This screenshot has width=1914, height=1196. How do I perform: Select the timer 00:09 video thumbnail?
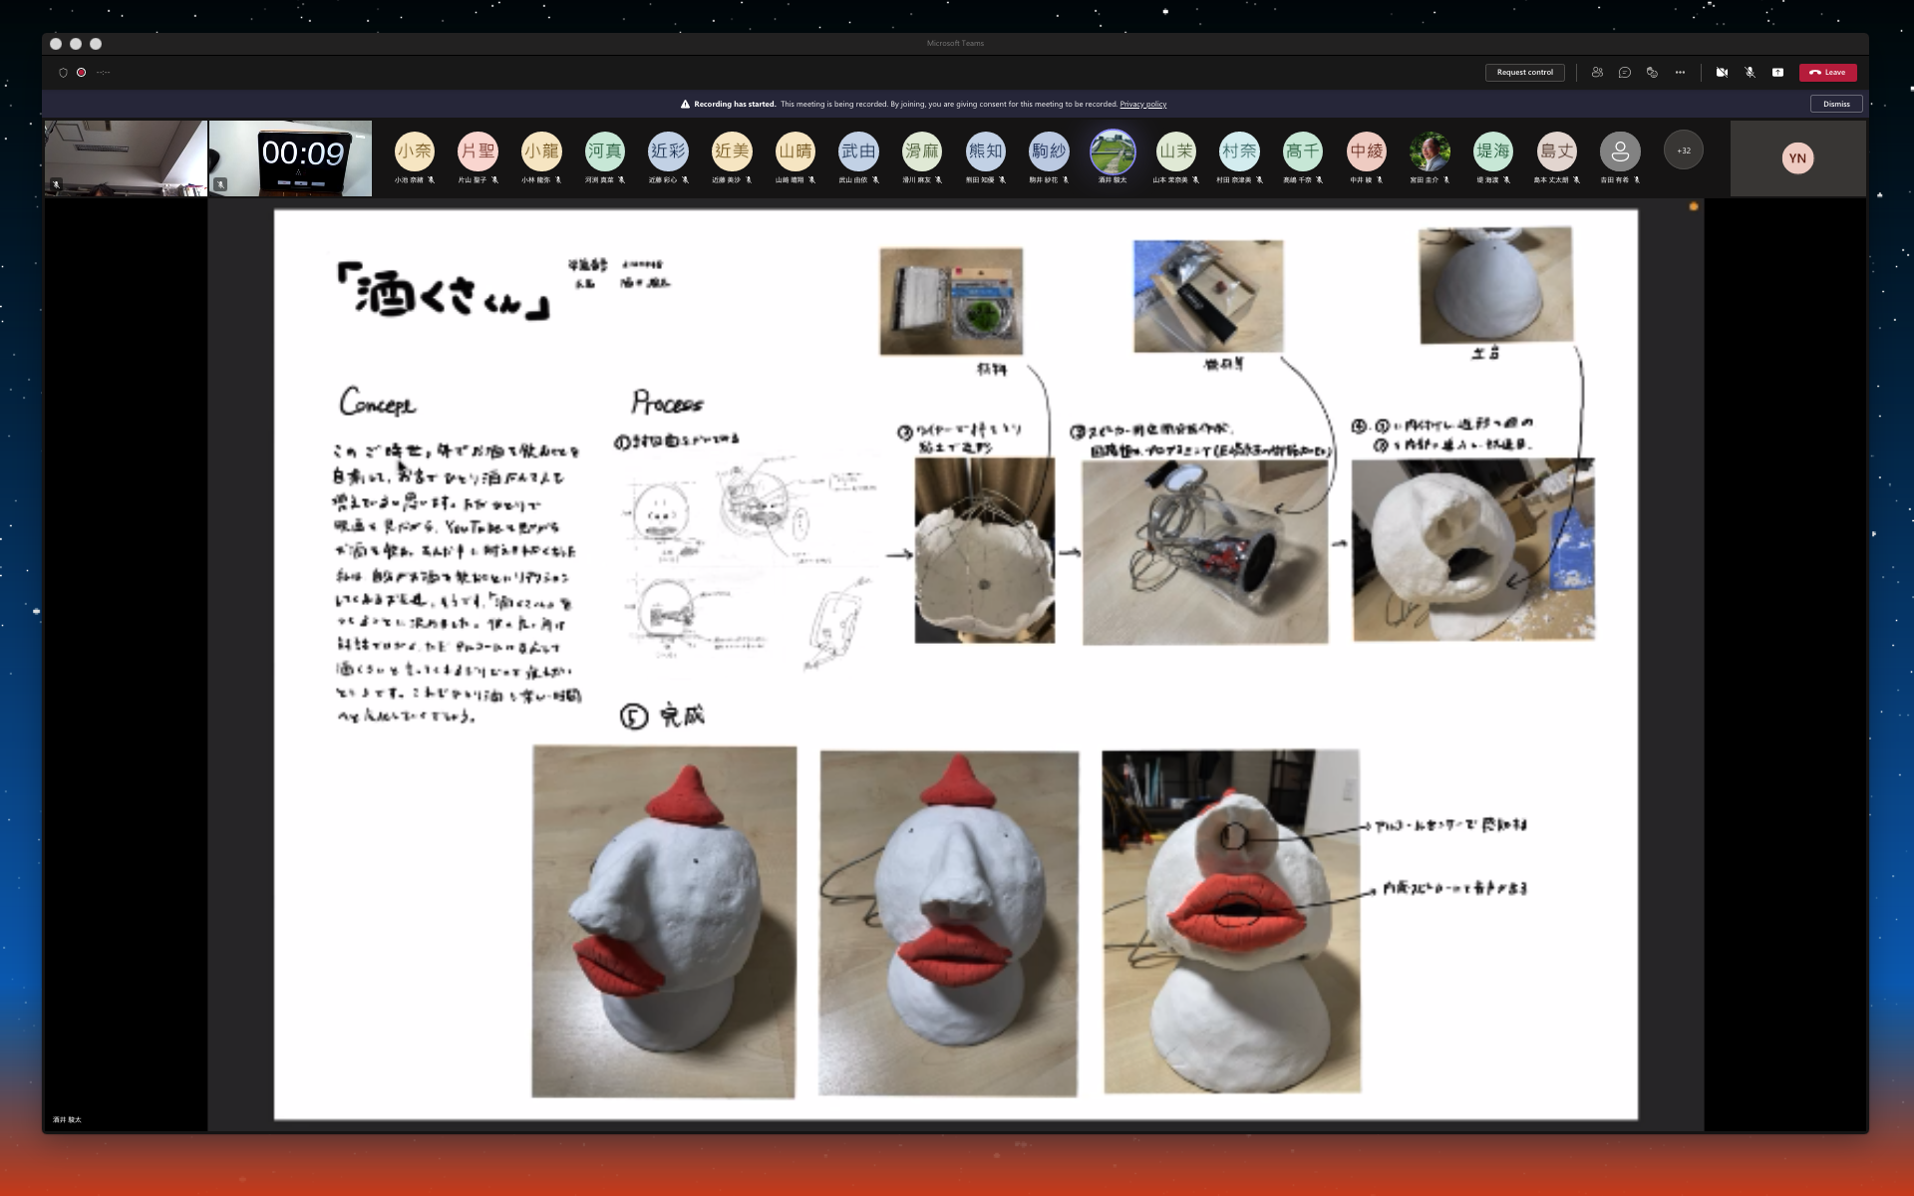click(x=290, y=157)
